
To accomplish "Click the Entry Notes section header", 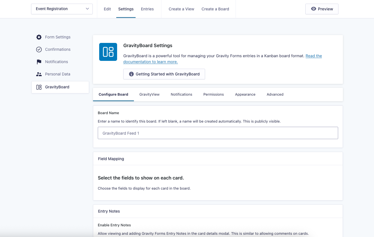I will (x=218, y=211).
